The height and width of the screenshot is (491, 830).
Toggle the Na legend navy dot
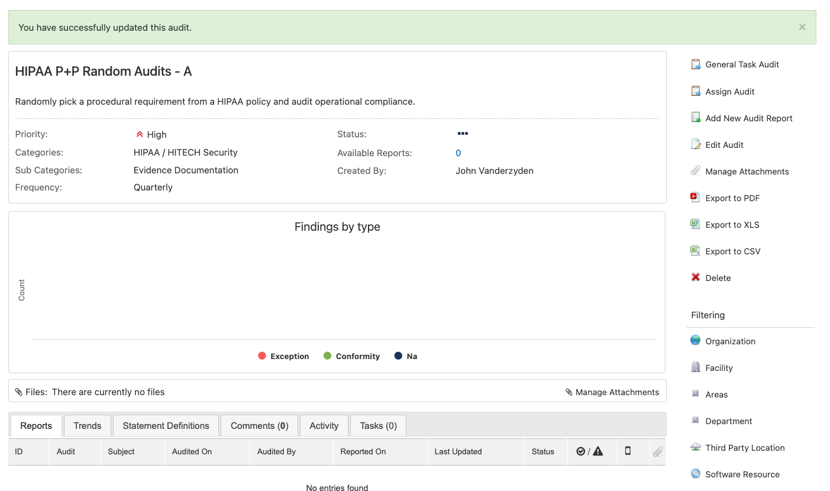(x=398, y=356)
